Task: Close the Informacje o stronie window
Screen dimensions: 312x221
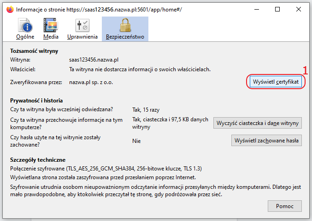Action: [x=299, y=9]
